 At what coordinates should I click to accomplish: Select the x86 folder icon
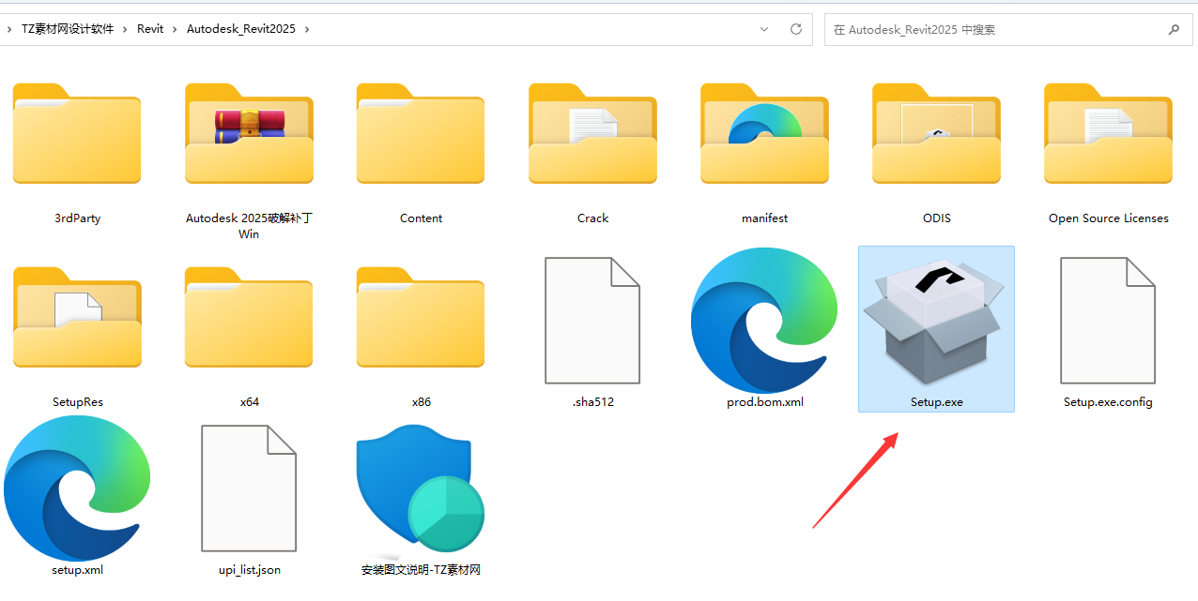click(x=421, y=317)
